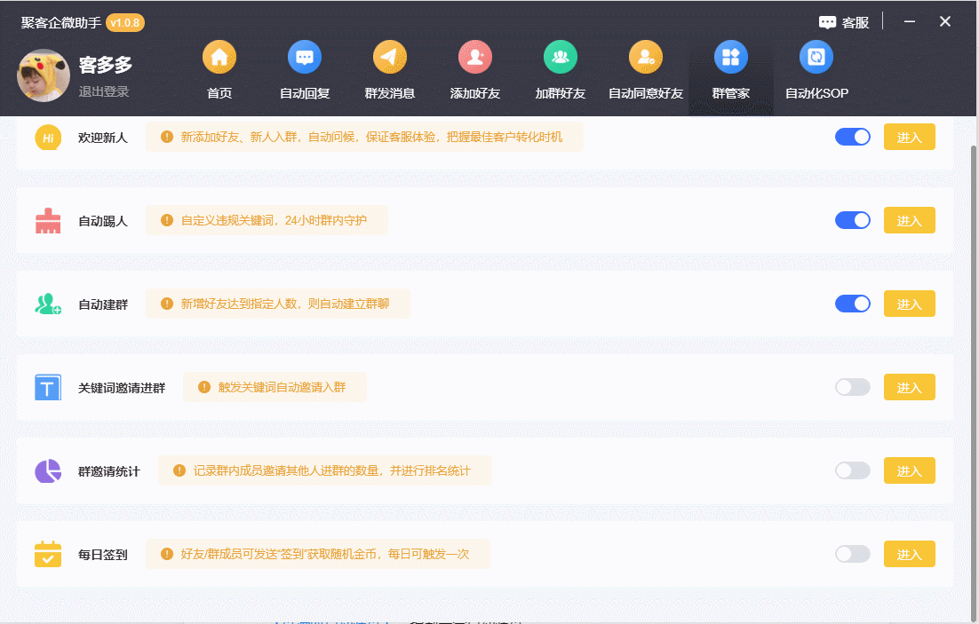Click the 关键词邀请进群 row label
979x624 pixels.
tap(122, 388)
